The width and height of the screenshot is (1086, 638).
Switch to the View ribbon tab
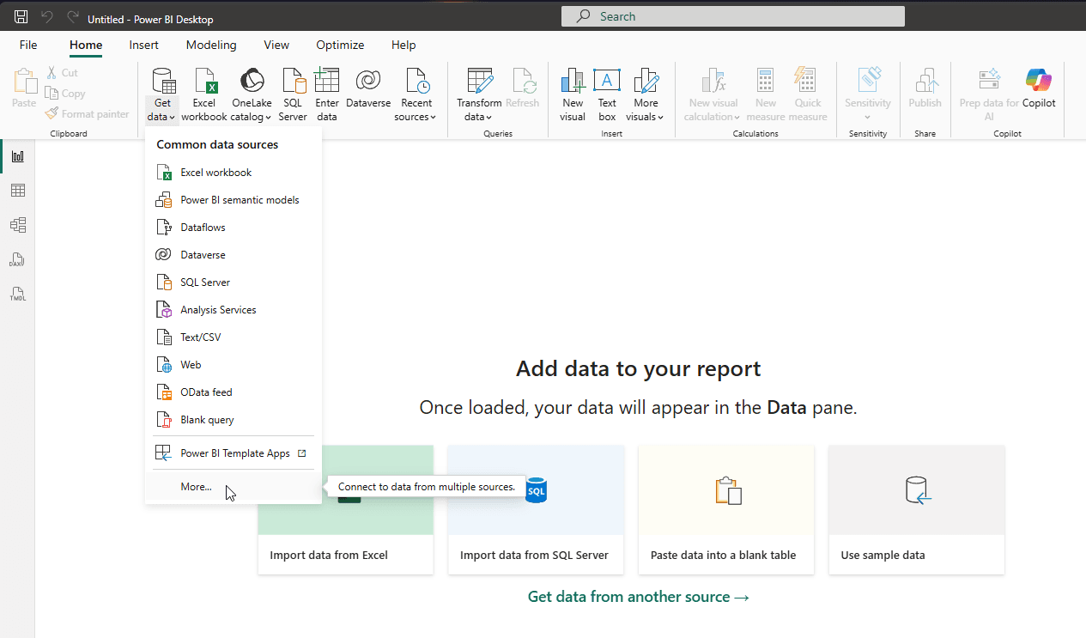(x=276, y=45)
